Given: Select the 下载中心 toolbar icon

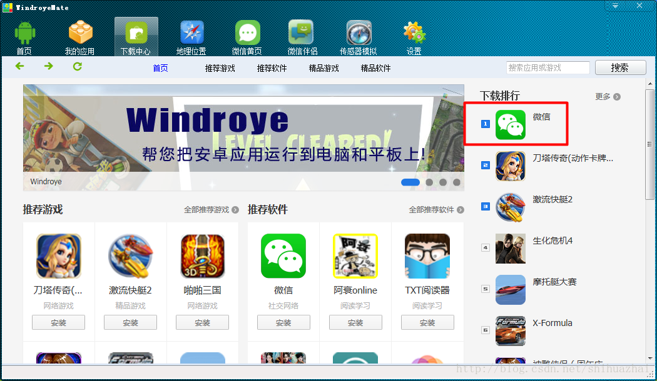Looking at the screenshot, I should point(136,32).
